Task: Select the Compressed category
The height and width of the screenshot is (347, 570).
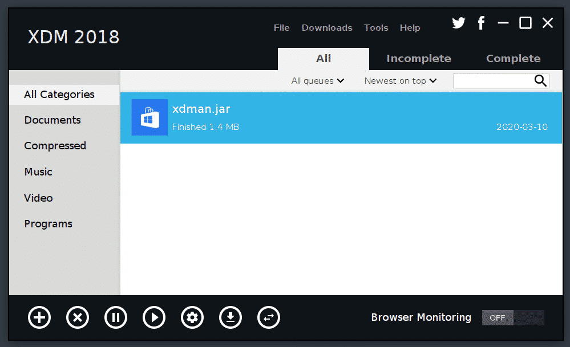Action: click(55, 146)
